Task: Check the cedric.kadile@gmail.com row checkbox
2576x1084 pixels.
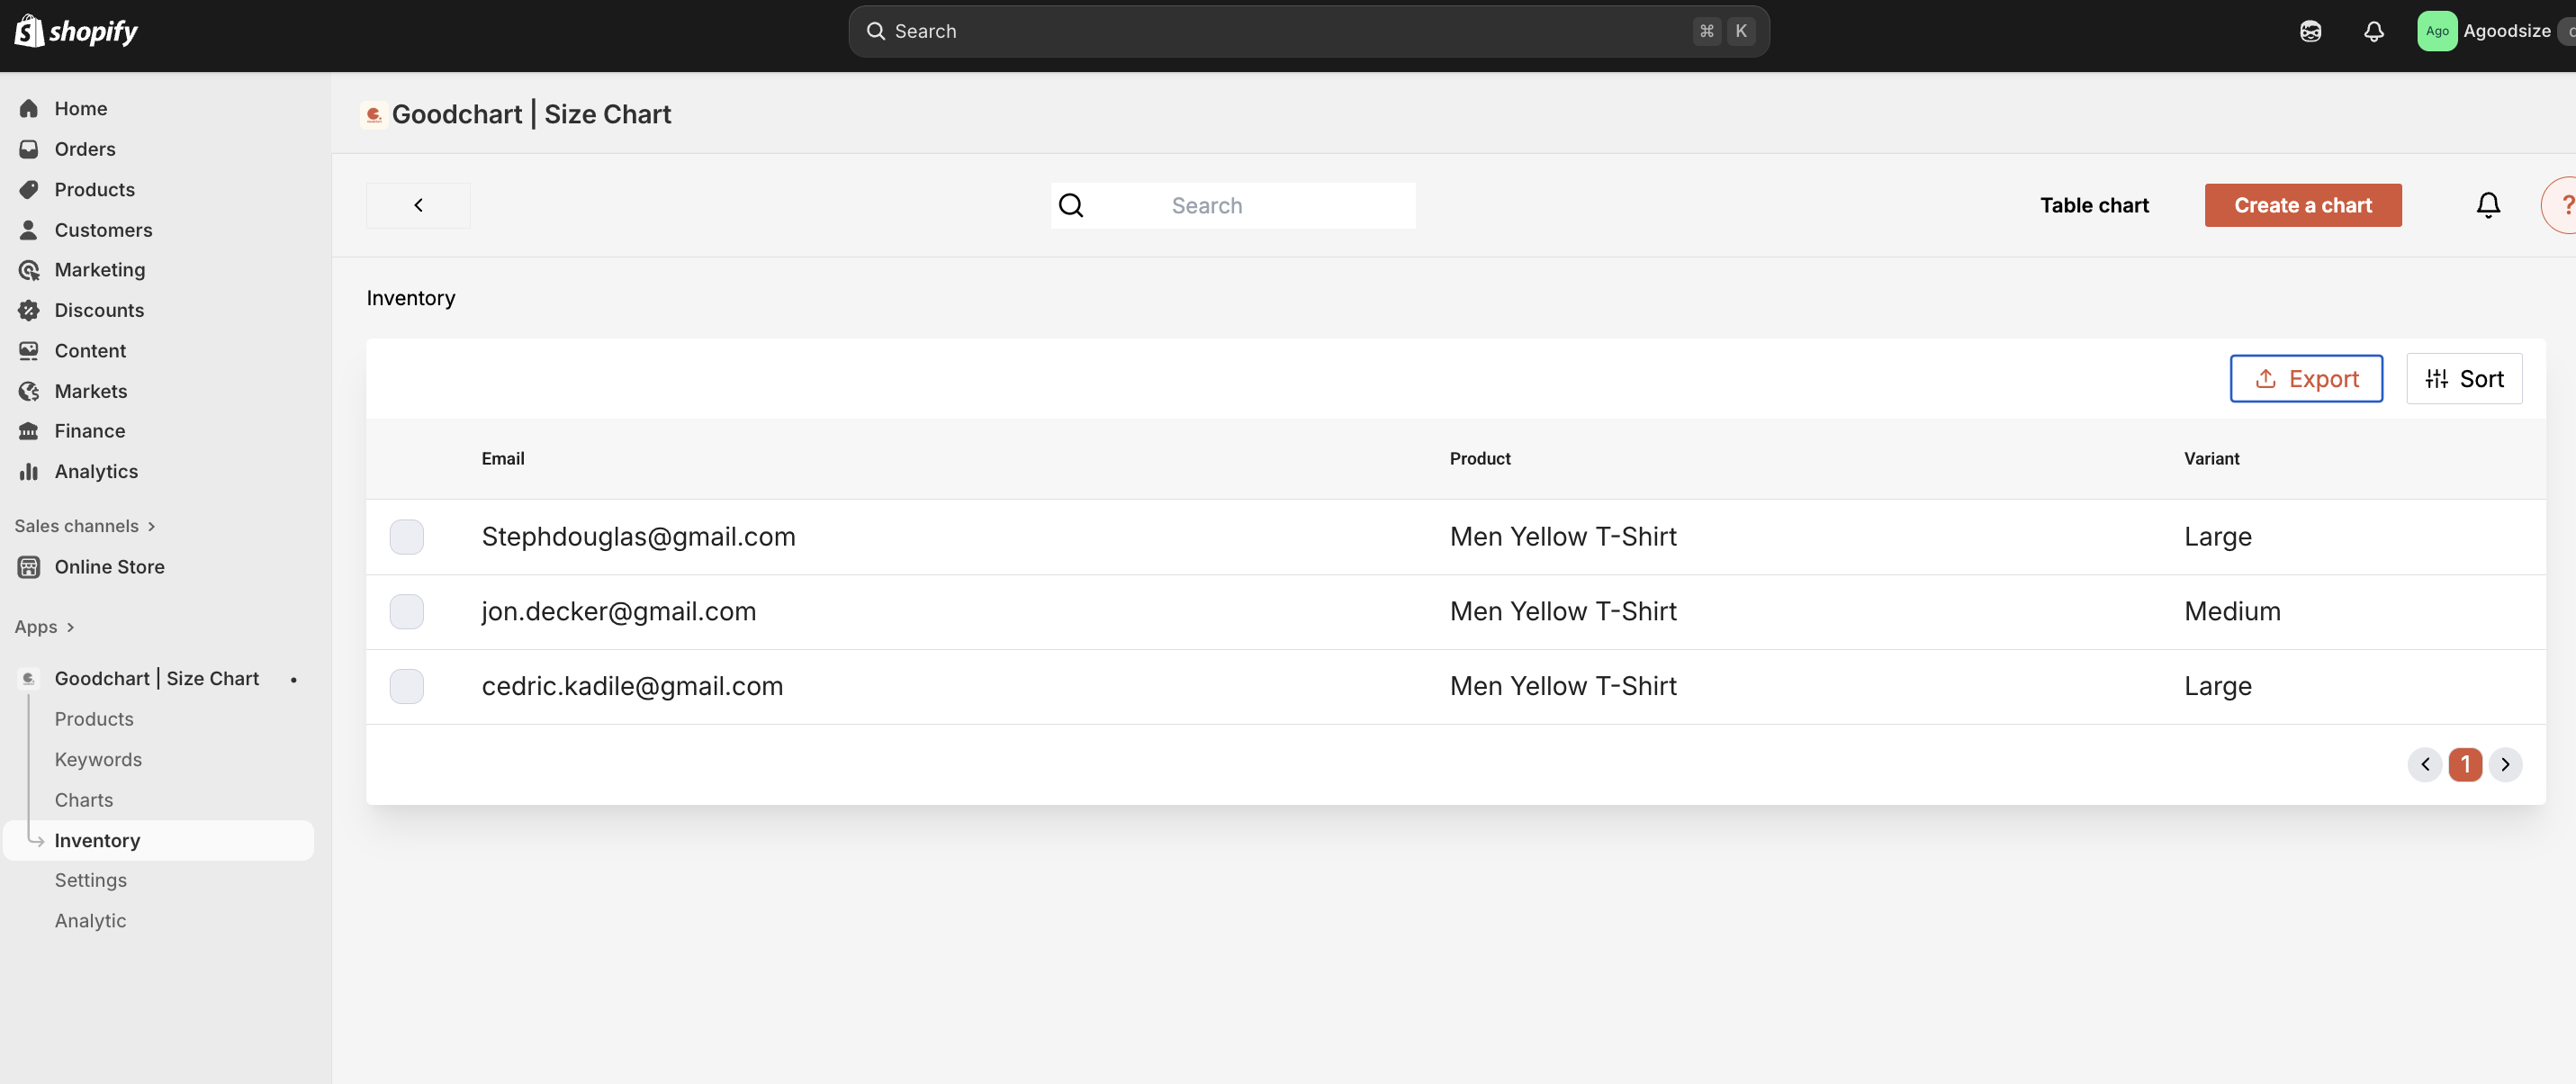Action: point(406,686)
